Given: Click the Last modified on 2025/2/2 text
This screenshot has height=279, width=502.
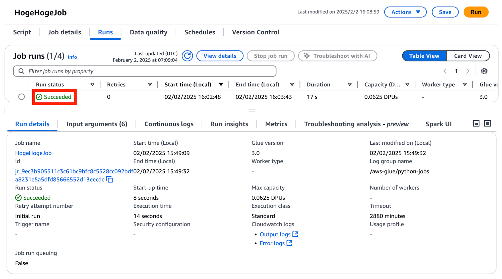Looking at the screenshot, I should 338,12.
